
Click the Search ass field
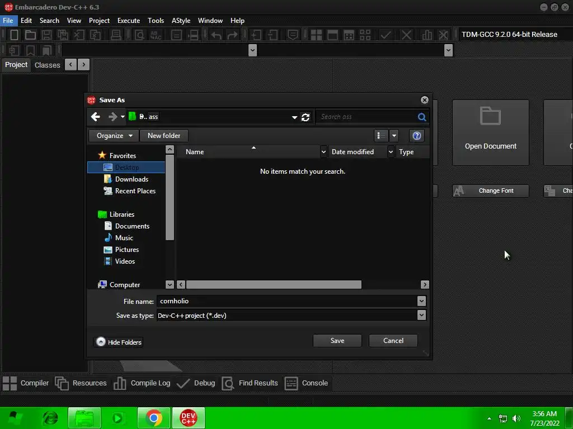(367, 117)
